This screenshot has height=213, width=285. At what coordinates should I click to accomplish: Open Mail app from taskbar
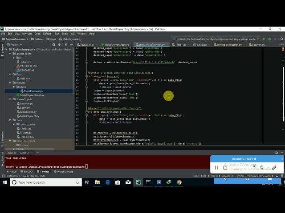(x=128, y=182)
